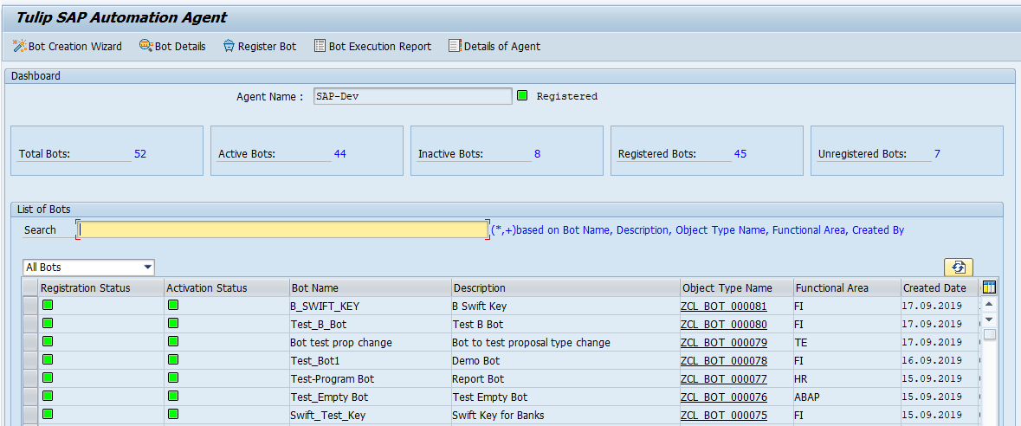The height and width of the screenshot is (426, 1021).
Task: Open object type ZCL_BOT_000077 link
Action: point(723,378)
